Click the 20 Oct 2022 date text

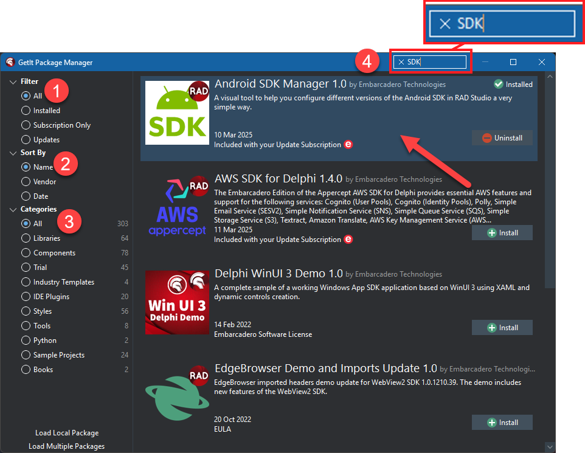click(x=232, y=419)
